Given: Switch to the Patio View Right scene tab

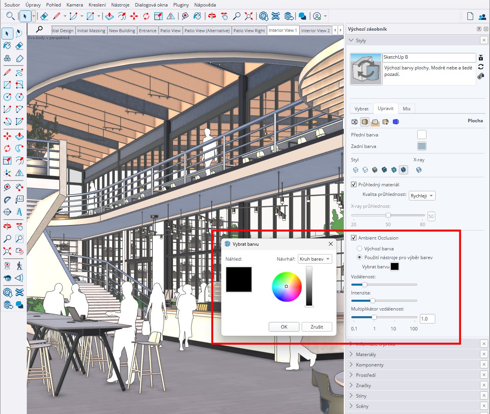Looking at the screenshot, I should click(x=249, y=31).
